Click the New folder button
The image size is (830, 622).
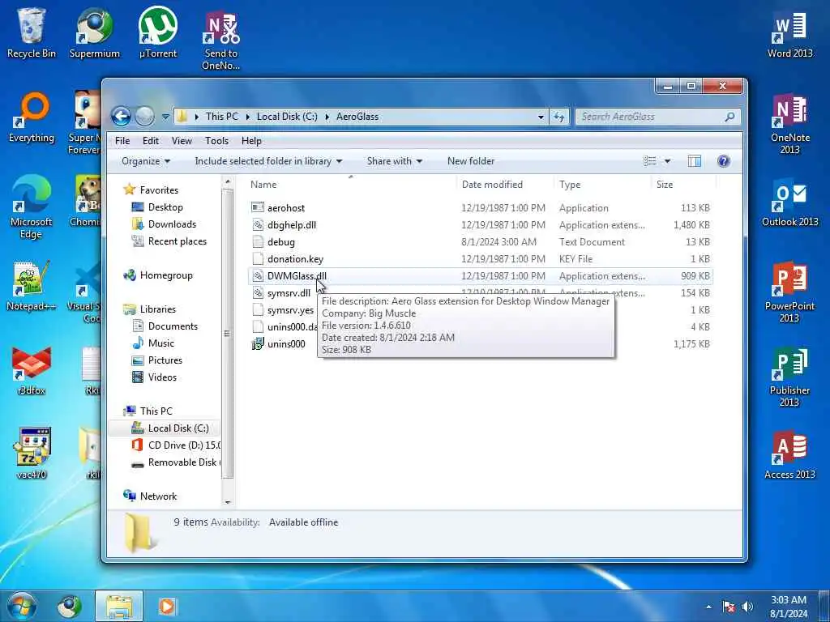click(x=471, y=161)
